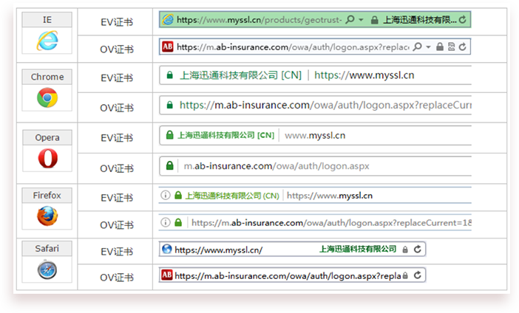Click green company name in Safari EV bar

click(358, 249)
